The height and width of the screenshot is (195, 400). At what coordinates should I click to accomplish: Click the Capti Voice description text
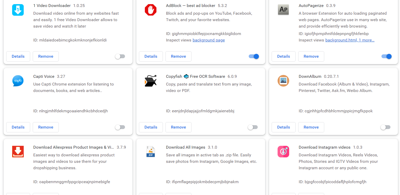(x=73, y=87)
